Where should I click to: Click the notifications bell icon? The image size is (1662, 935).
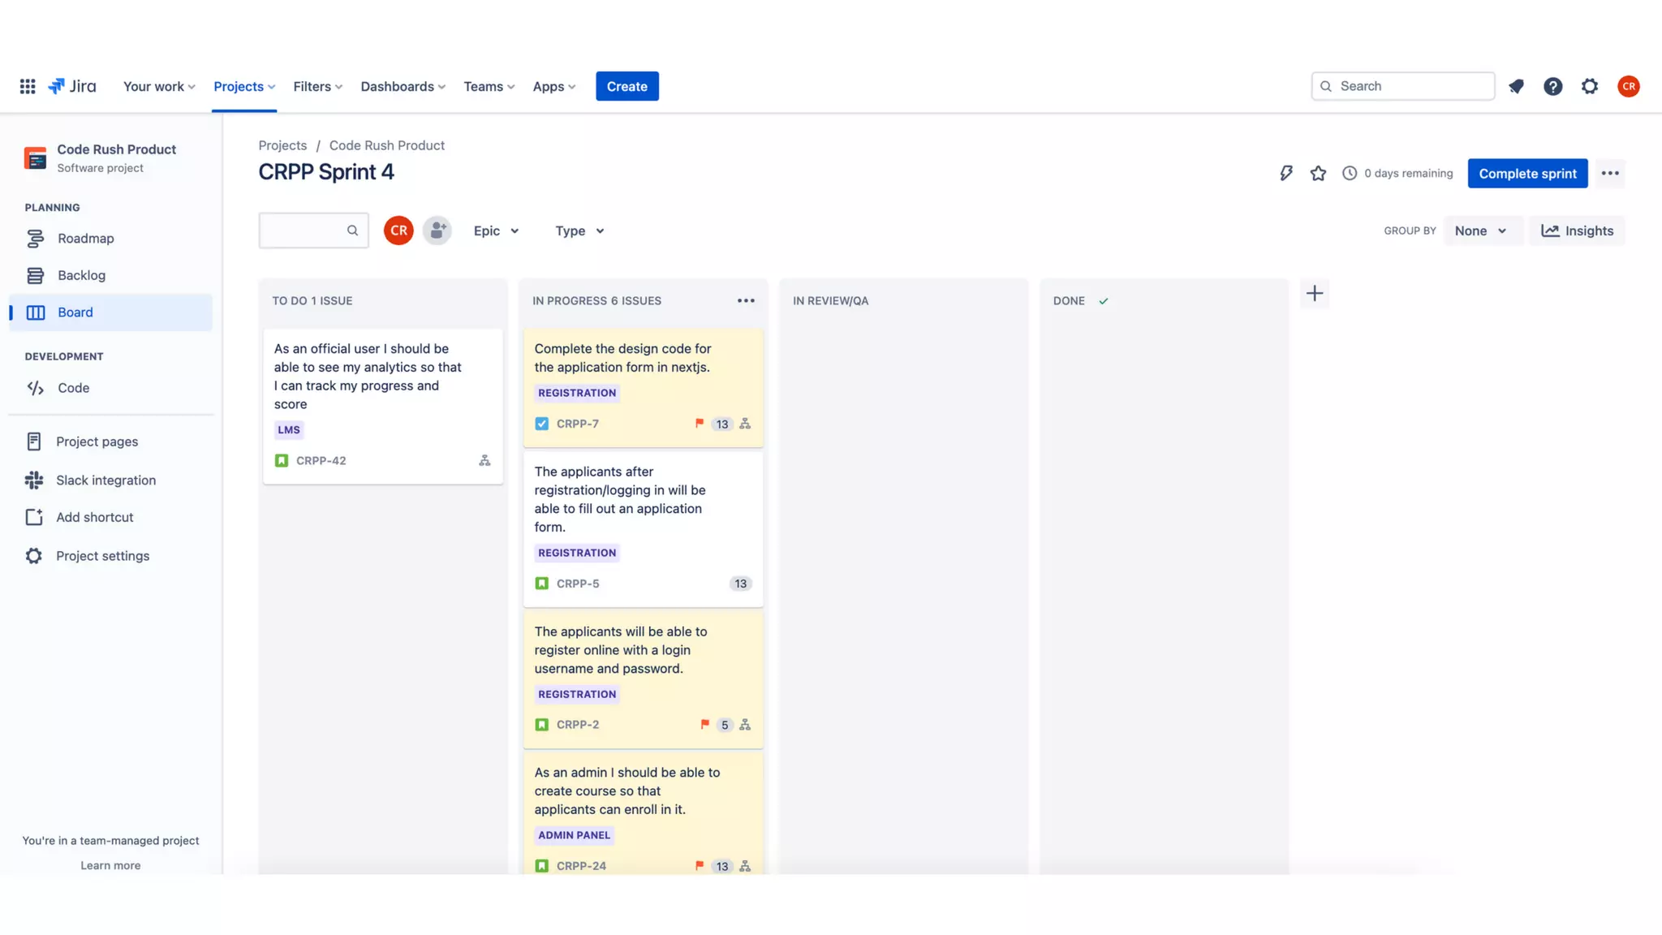pos(1516,86)
